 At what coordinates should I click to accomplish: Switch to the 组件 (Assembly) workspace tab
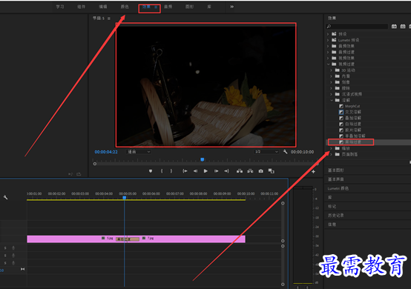coord(82,7)
